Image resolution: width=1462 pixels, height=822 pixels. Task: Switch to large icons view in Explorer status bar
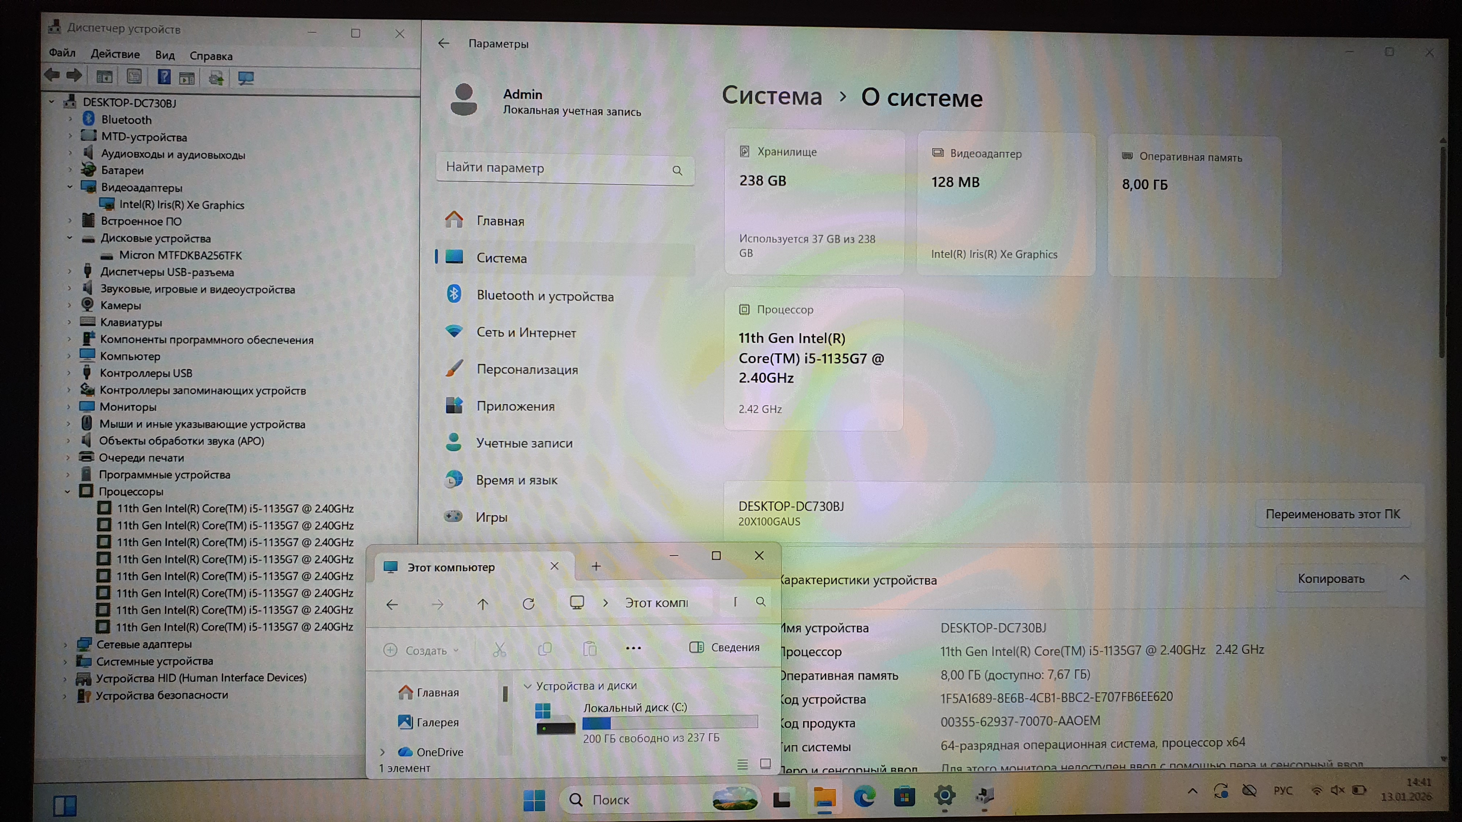point(765,764)
